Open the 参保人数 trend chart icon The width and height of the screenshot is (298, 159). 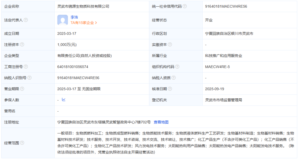(x=64, y=100)
